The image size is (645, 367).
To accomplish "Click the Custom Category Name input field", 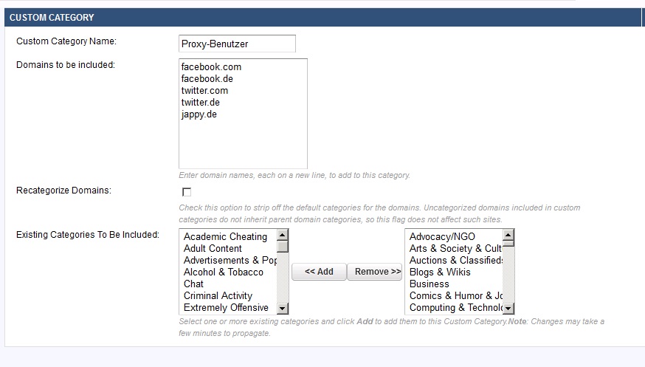I will coord(237,44).
